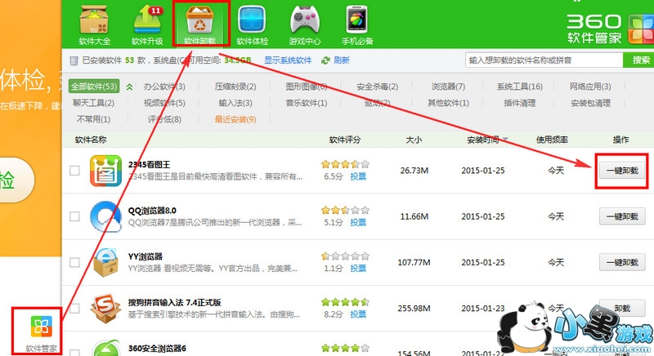This screenshot has width=654, height=356.
Task: Collapse the category list with green chevron
Action: 130,87
